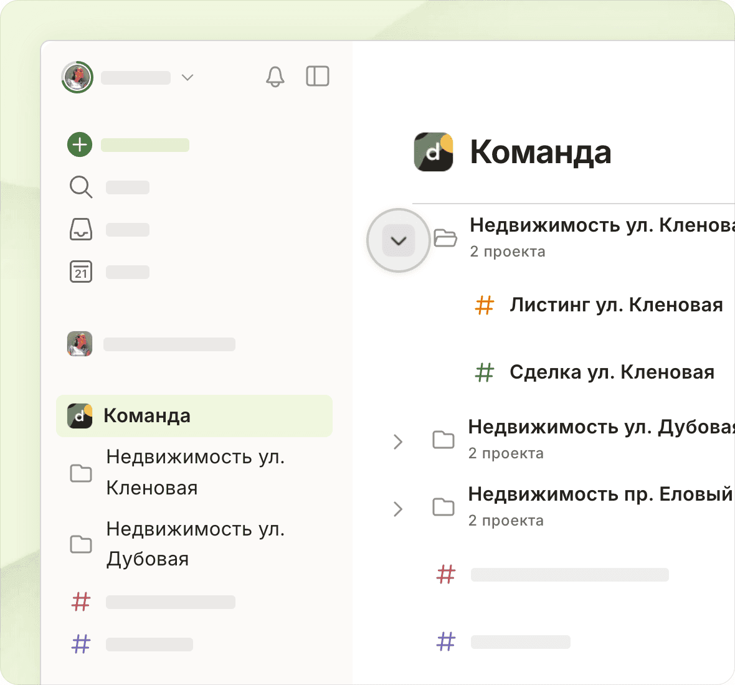Click the Команда team logo in header

coord(434,151)
